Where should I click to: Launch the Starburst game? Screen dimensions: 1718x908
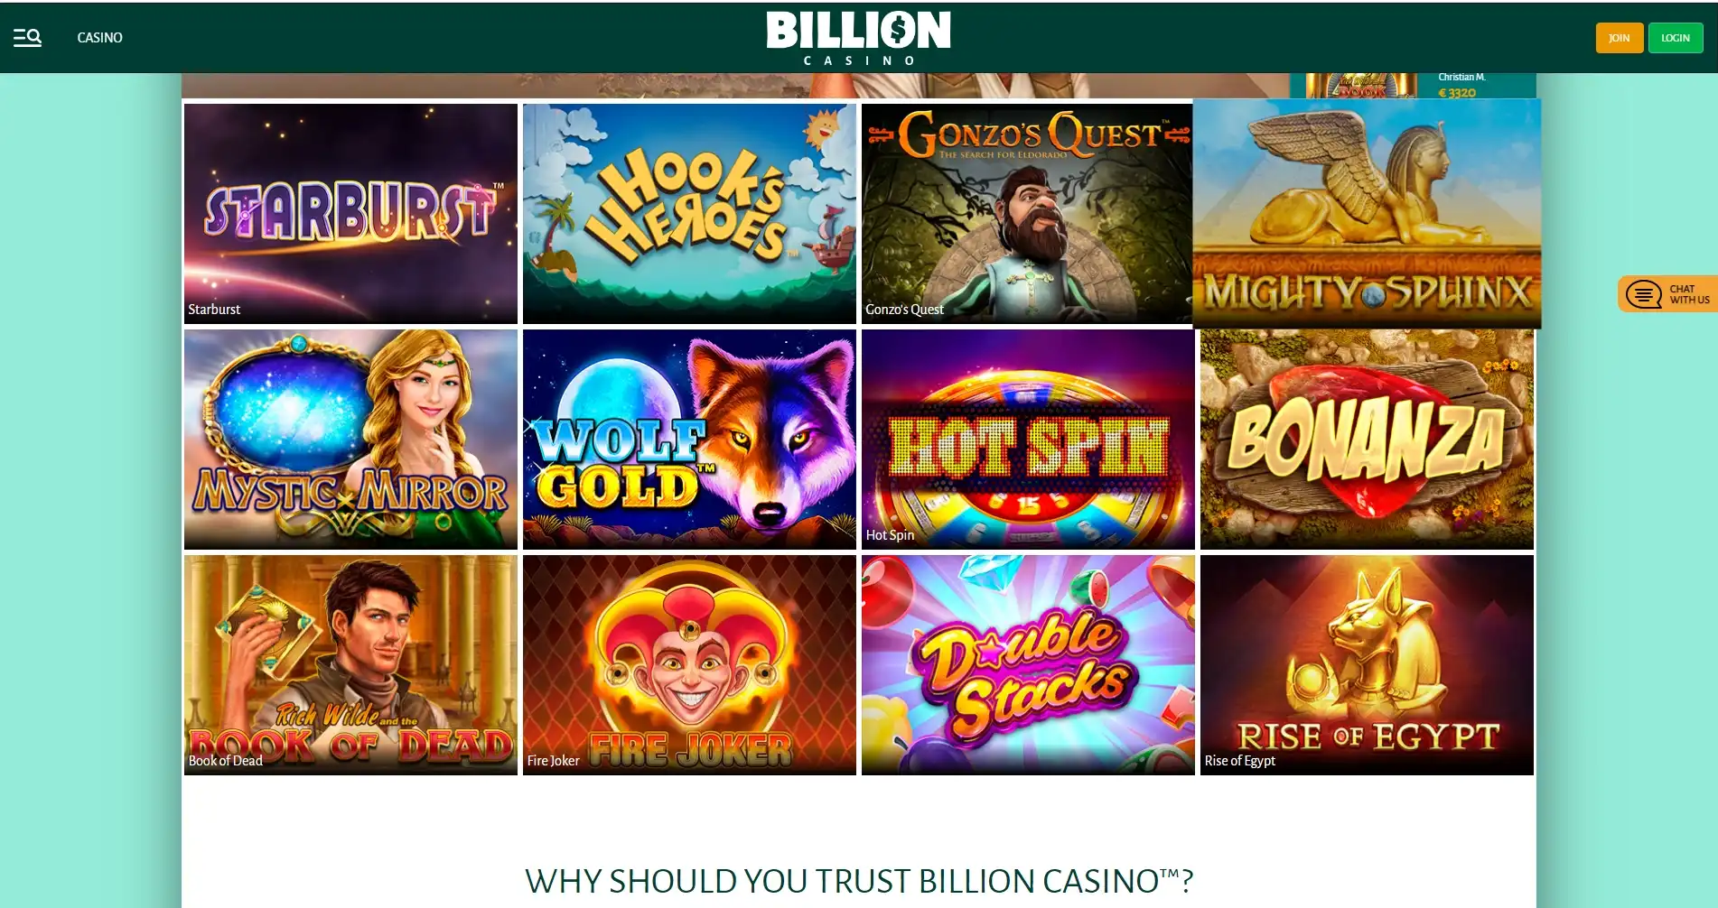click(x=350, y=213)
